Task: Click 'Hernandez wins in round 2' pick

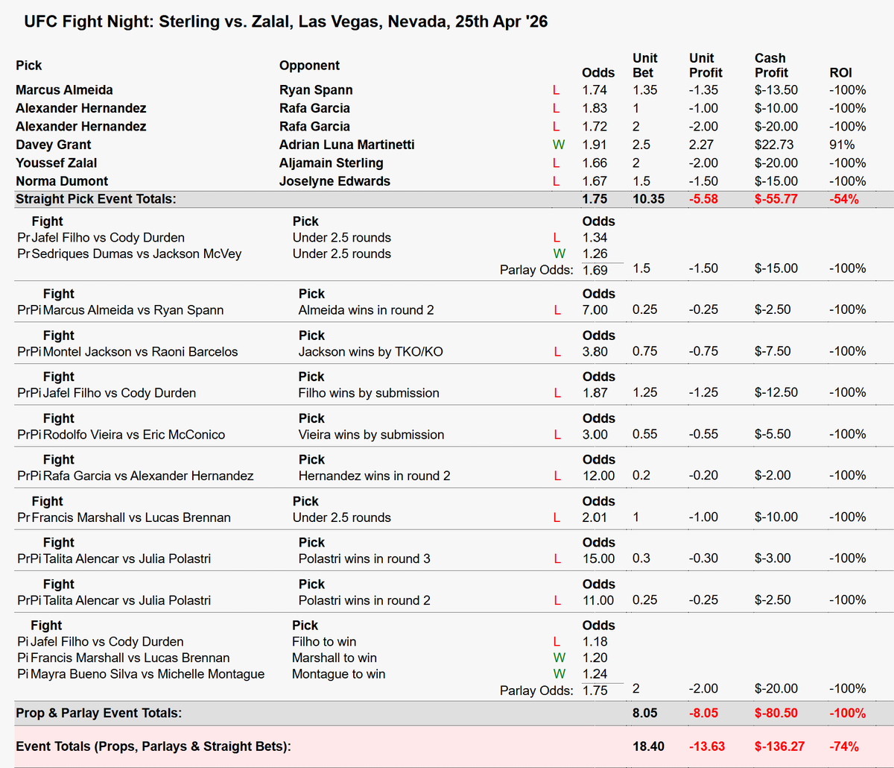Action: coord(374,476)
